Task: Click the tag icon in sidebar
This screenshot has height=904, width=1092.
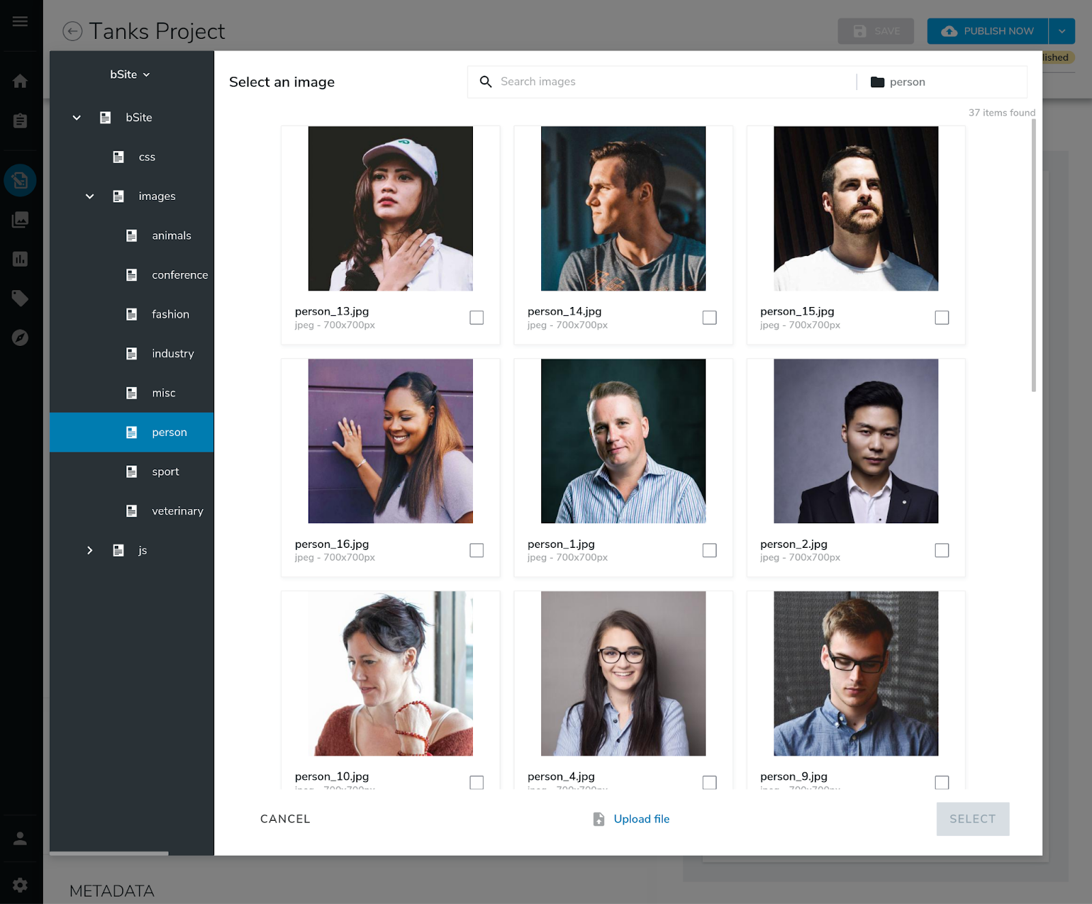Action: (x=20, y=298)
